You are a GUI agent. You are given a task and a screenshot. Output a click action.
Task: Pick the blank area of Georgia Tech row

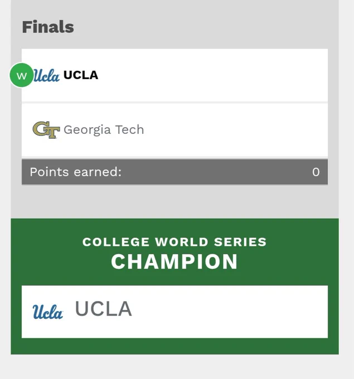coord(236,130)
